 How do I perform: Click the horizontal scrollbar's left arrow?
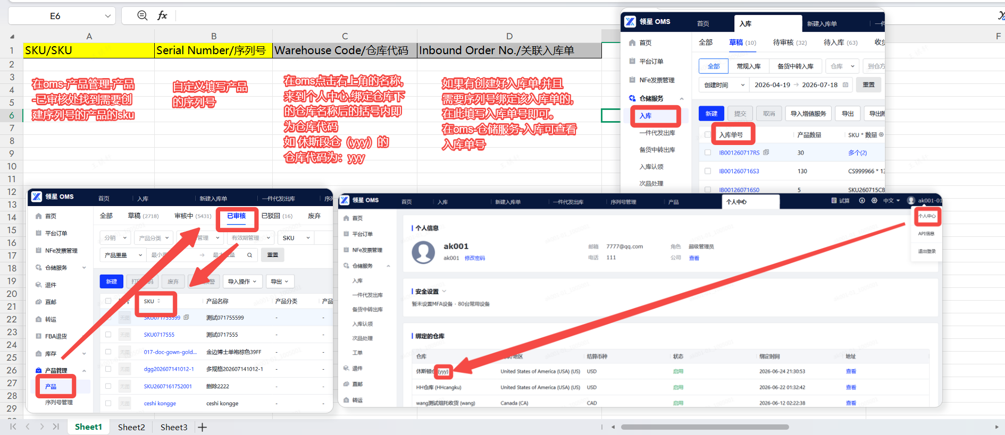pyautogui.click(x=613, y=427)
